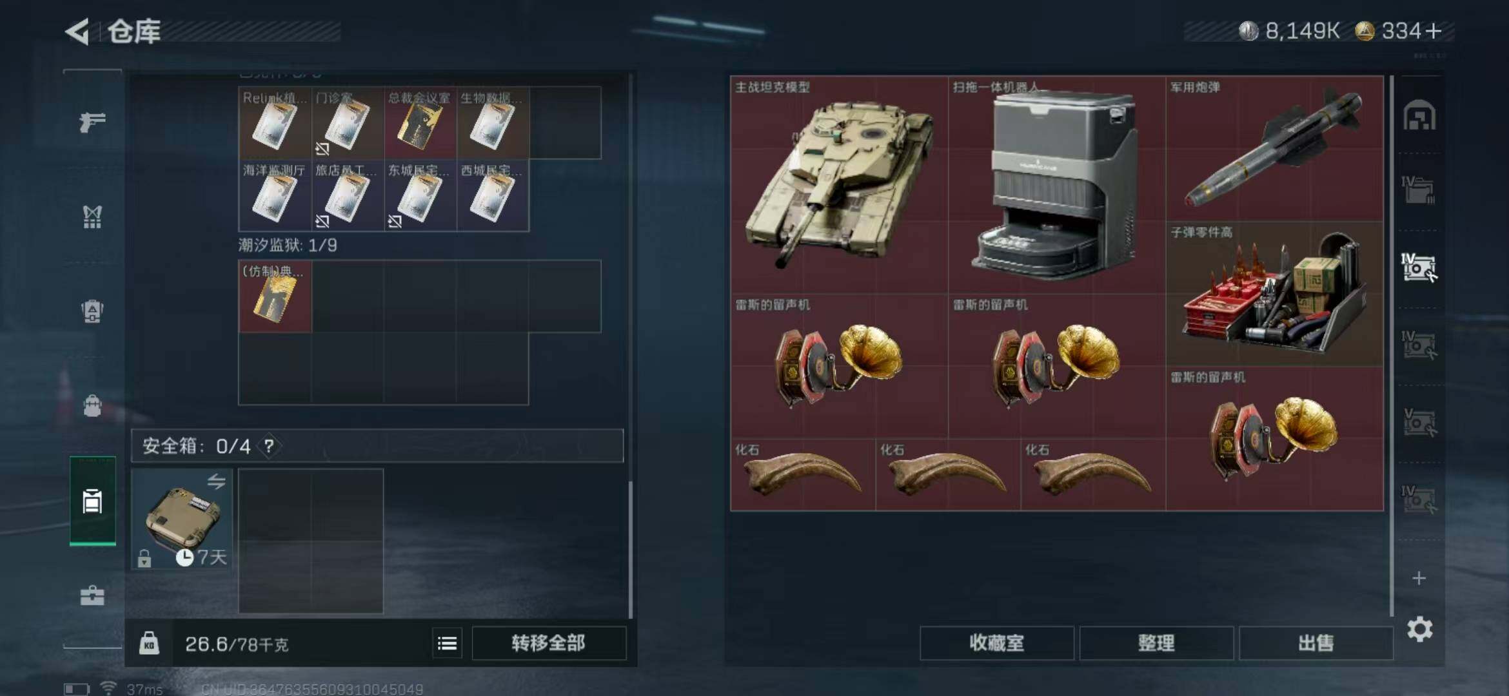Switch to the V storage box tab
Image resolution: width=1509 pixels, height=696 pixels.
1419,423
